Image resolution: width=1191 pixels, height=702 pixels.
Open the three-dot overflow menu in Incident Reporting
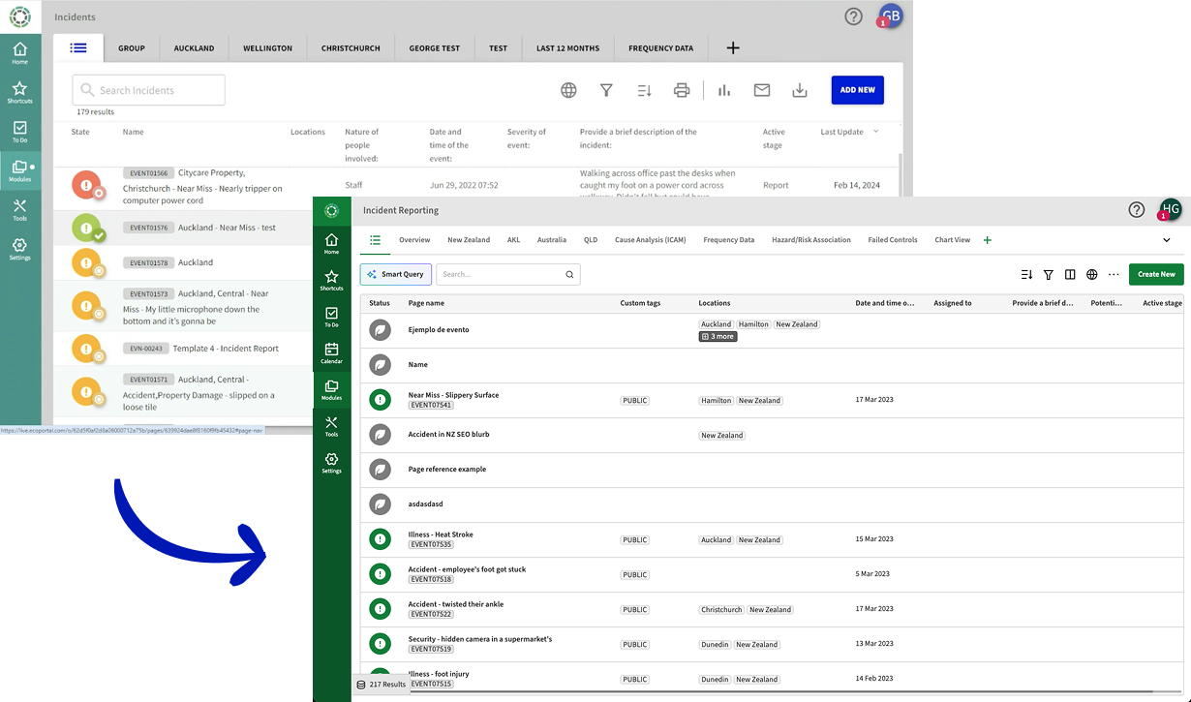pos(1114,274)
